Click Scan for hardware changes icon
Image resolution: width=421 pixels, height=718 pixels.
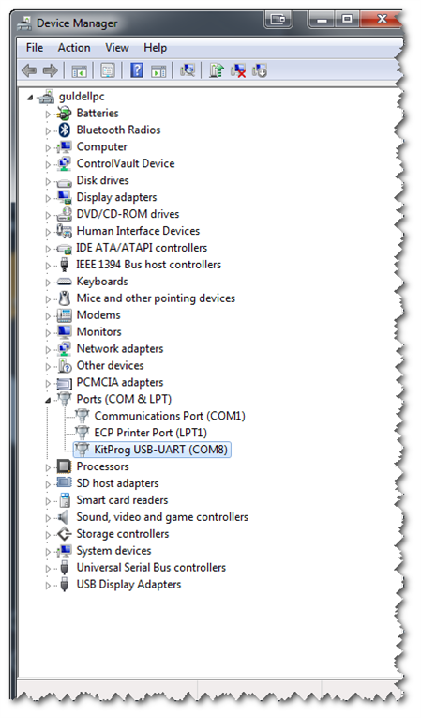point(188,70)
